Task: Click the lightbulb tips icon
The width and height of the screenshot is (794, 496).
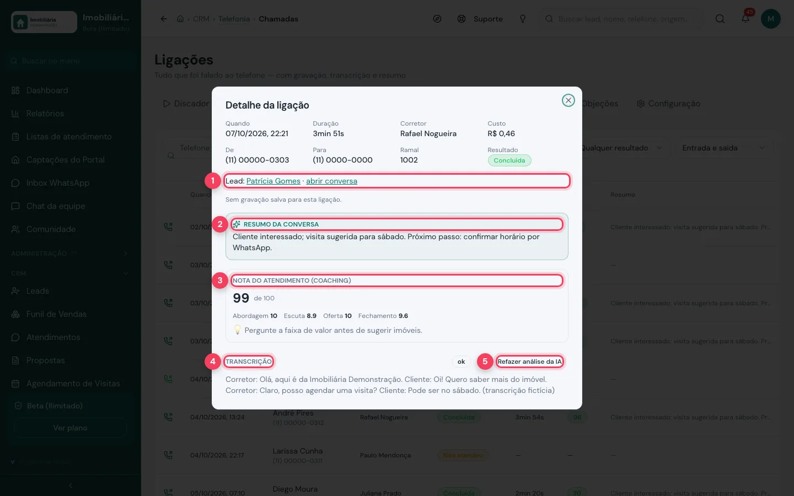Action: (523, 19)
